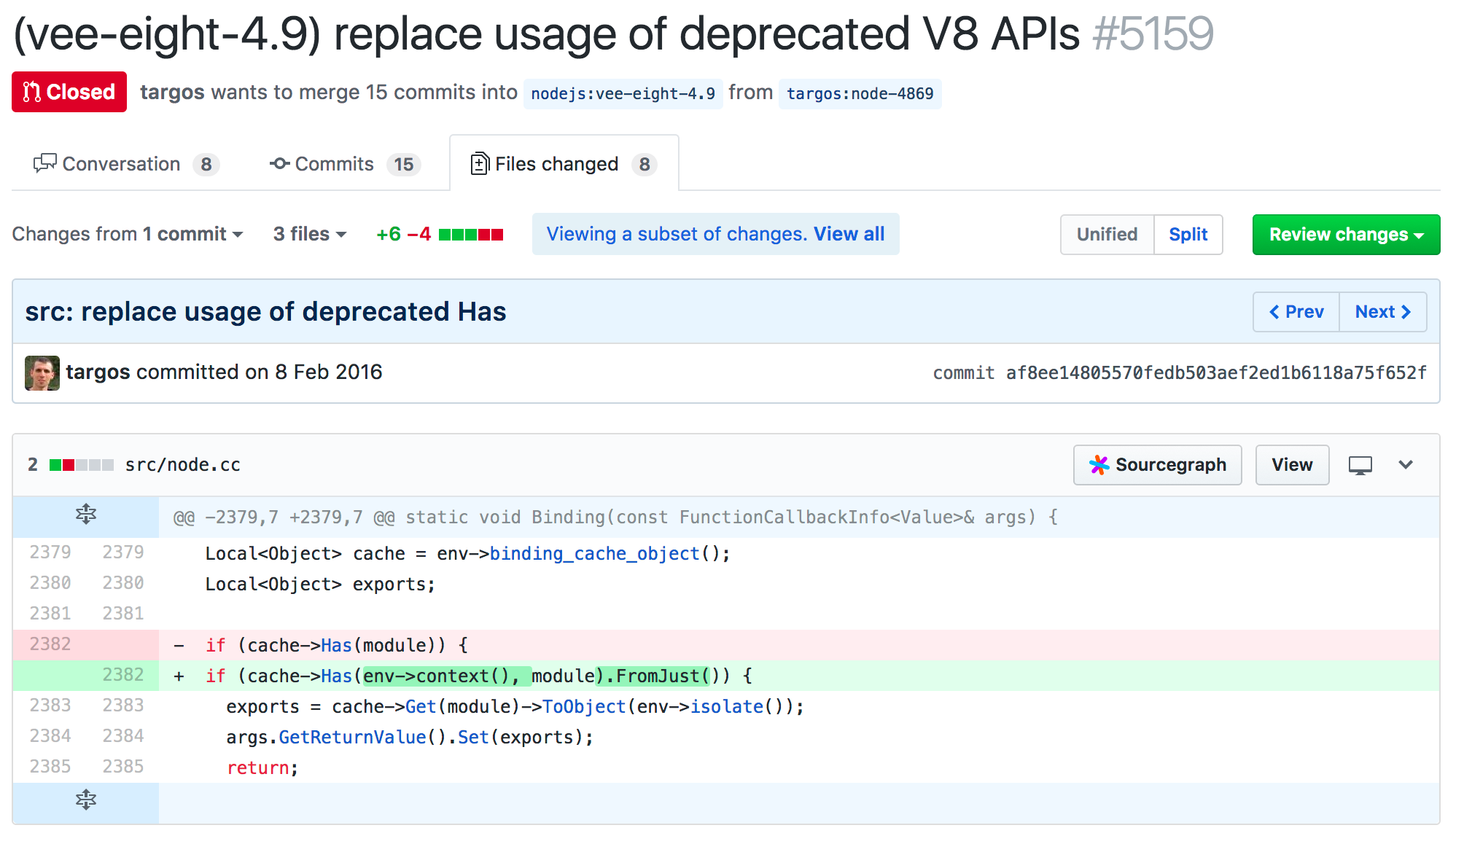
Task: Switch diff view to Unified
Action: (1107, 235)
